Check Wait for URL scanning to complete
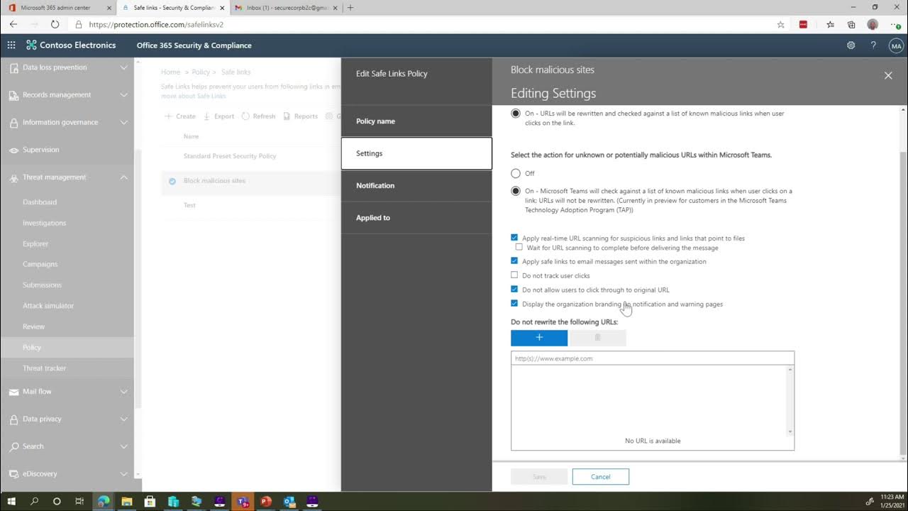The height and width of the screenshot is (511, 908). [519, 248]
